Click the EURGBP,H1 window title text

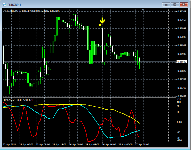pyautogui.click(x=15, y=5)
